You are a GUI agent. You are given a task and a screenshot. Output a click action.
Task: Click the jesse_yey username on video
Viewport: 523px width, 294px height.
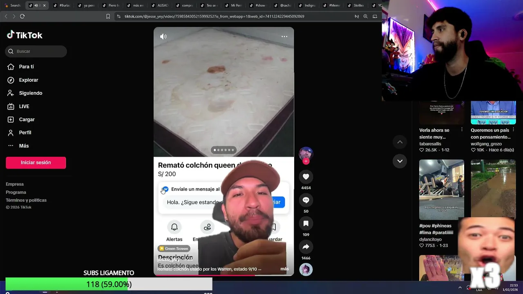(x=169, y=259)
